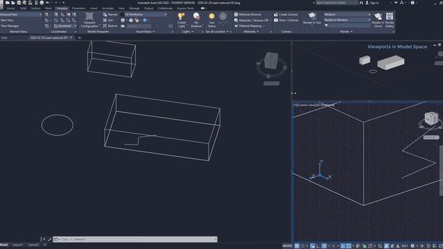Switch to the Layout1 tab

tap(18, 245)
